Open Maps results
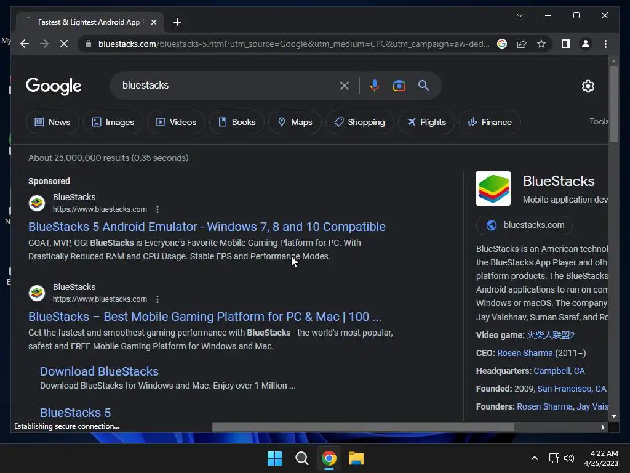630x473 pixels. [295, 122]
